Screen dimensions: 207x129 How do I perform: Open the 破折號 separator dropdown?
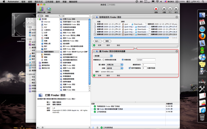(x=114, y=68)
